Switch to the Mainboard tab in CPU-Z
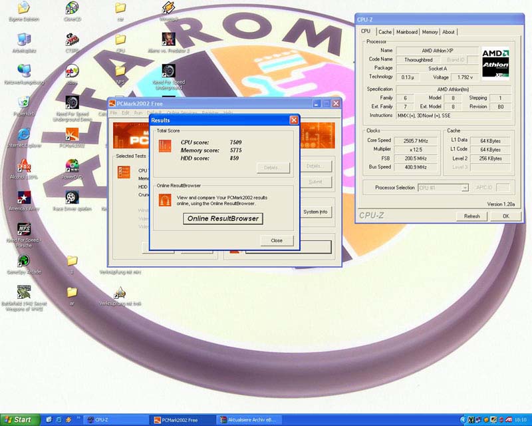532x426 pixels. [x=407, y=32]
